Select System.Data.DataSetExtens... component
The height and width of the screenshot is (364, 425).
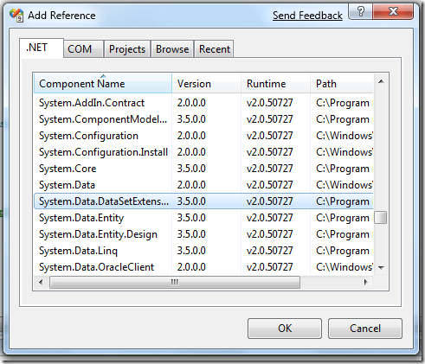203,201
